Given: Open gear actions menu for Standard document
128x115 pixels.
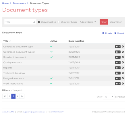Looking at the screenshot, I should (x=118, y=57).
